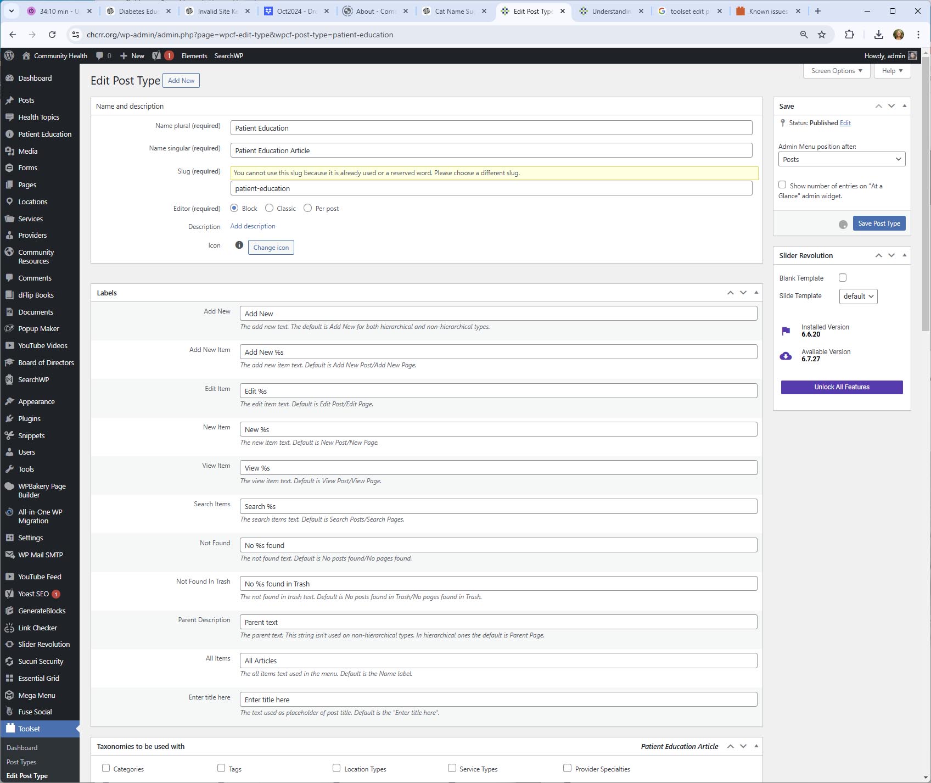Check the Service Types taxonomy checkbox
This screenshot has width=931, height=783.
tap(452, 768)
